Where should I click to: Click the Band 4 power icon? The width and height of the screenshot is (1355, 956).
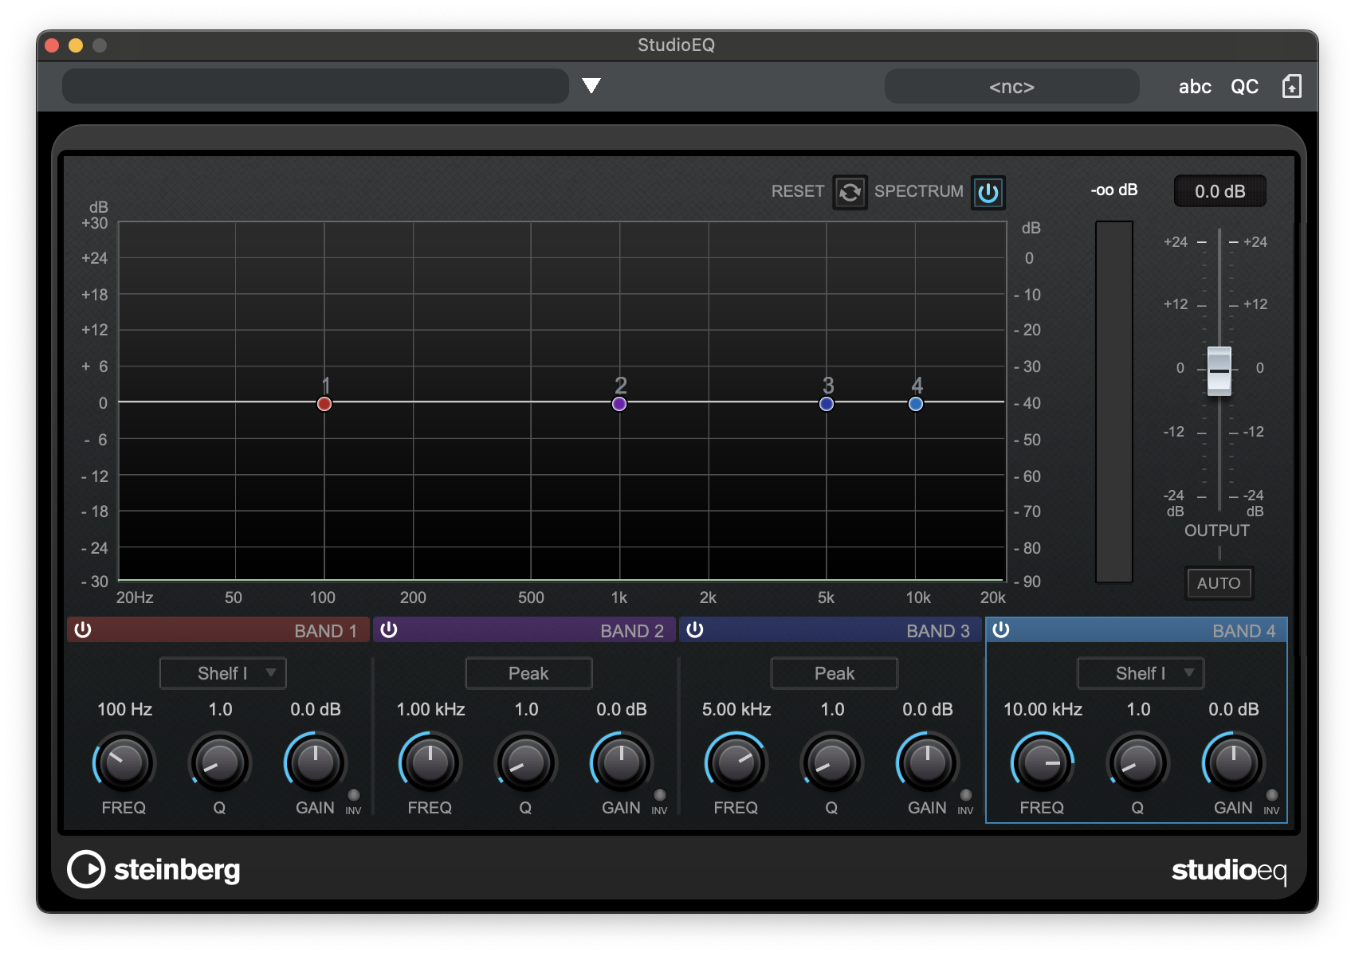tap(1001, 630)
